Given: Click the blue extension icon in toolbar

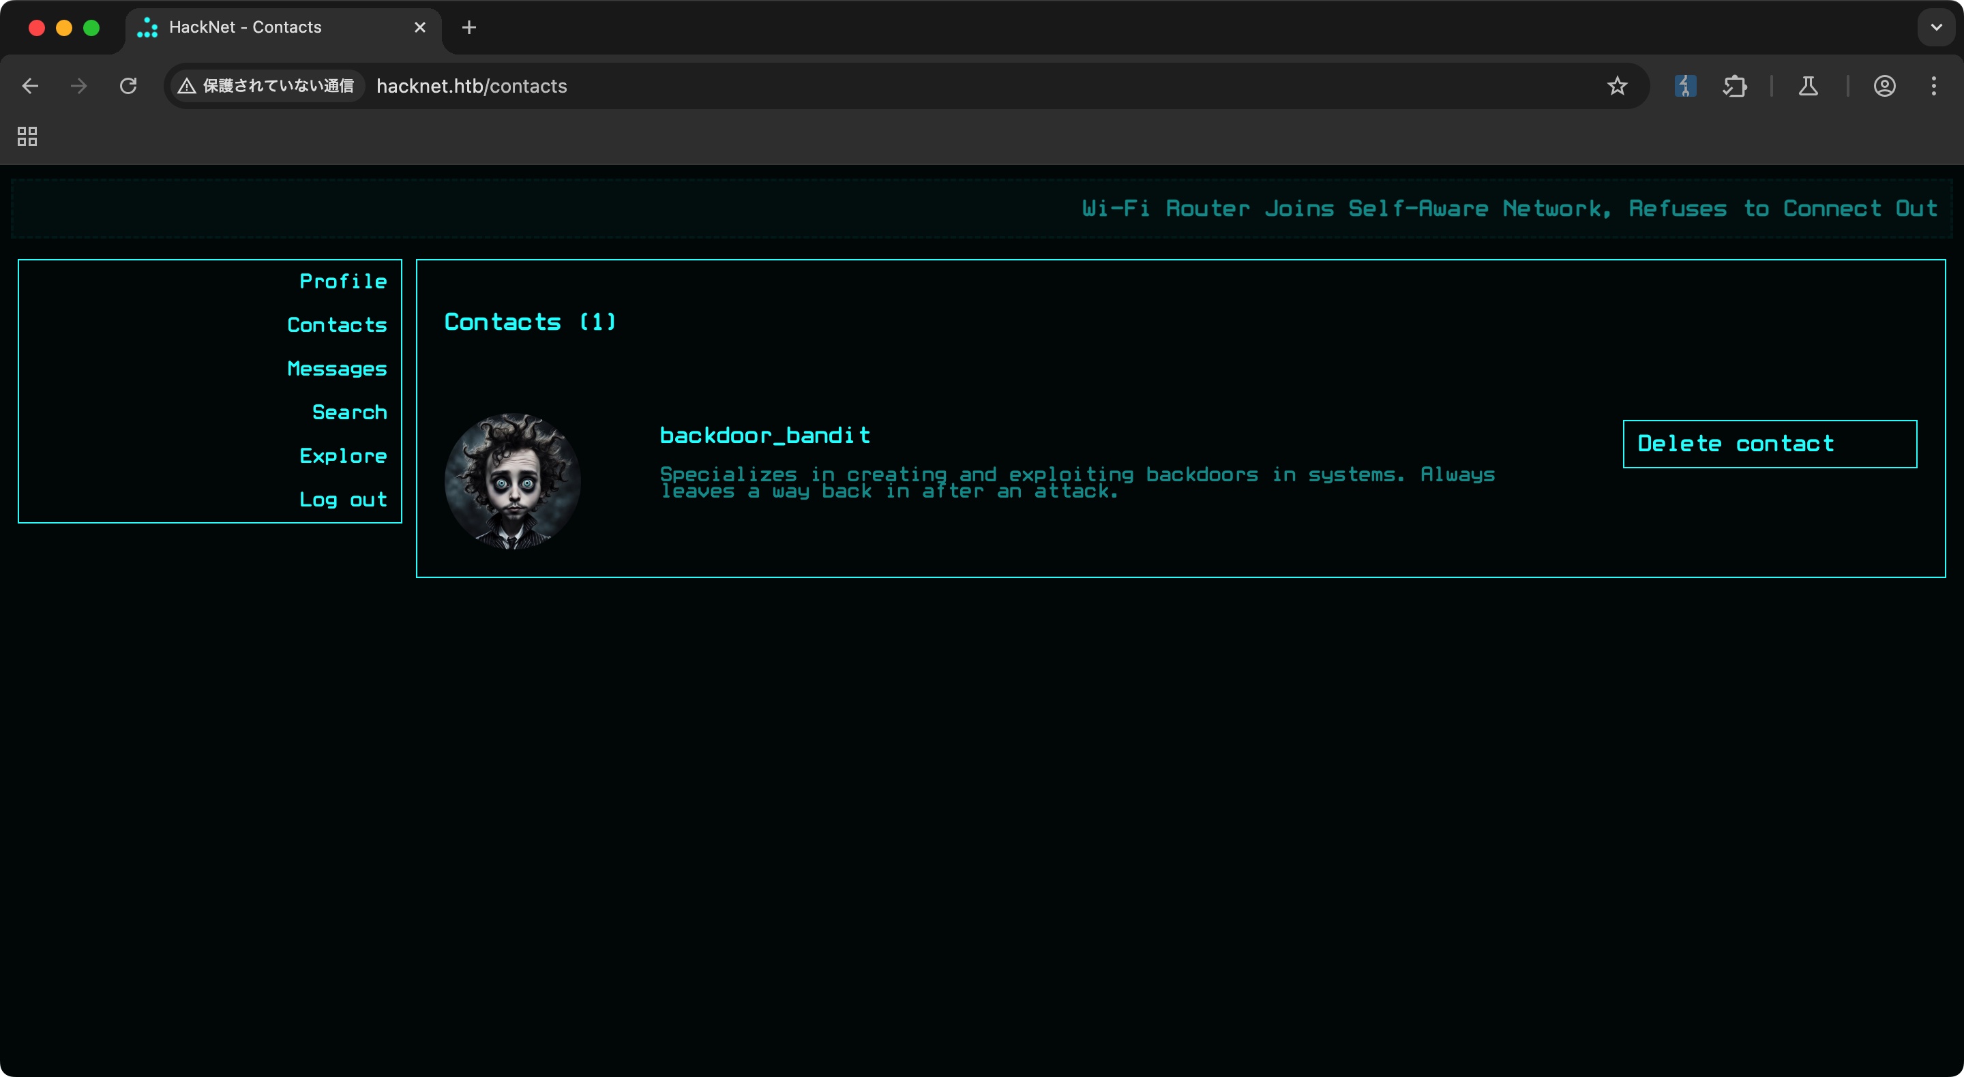Looking at the screenshot, I should click(1685, 86).
